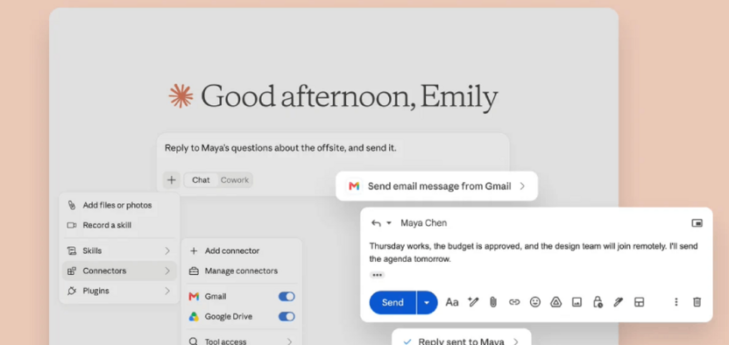Click the Maya Chen recipient name

pos(423,223)
